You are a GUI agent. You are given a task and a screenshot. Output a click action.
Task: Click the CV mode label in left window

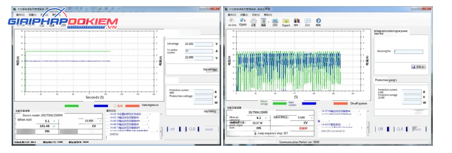[x=94, y=126]
